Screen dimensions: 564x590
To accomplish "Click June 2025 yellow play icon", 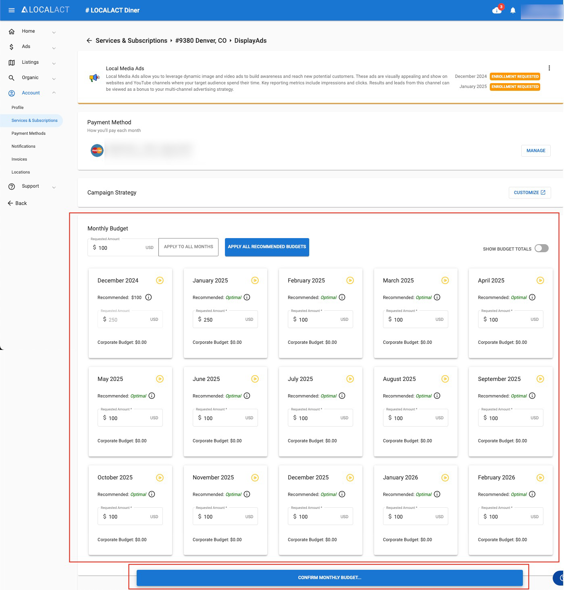I will 255,379.
